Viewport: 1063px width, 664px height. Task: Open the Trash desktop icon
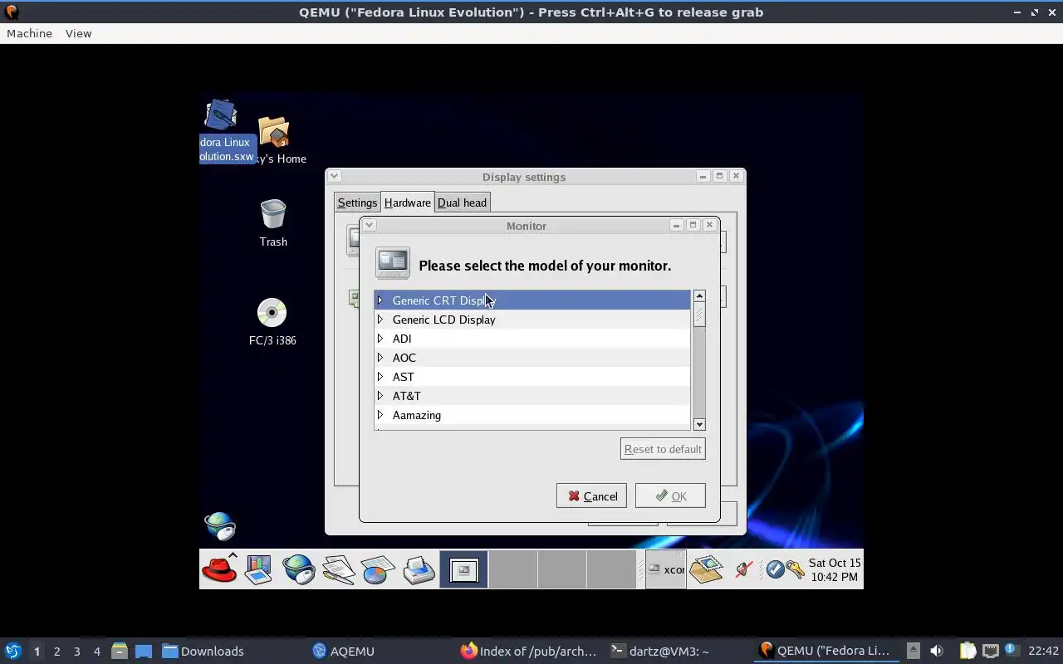tap(273, 222)
